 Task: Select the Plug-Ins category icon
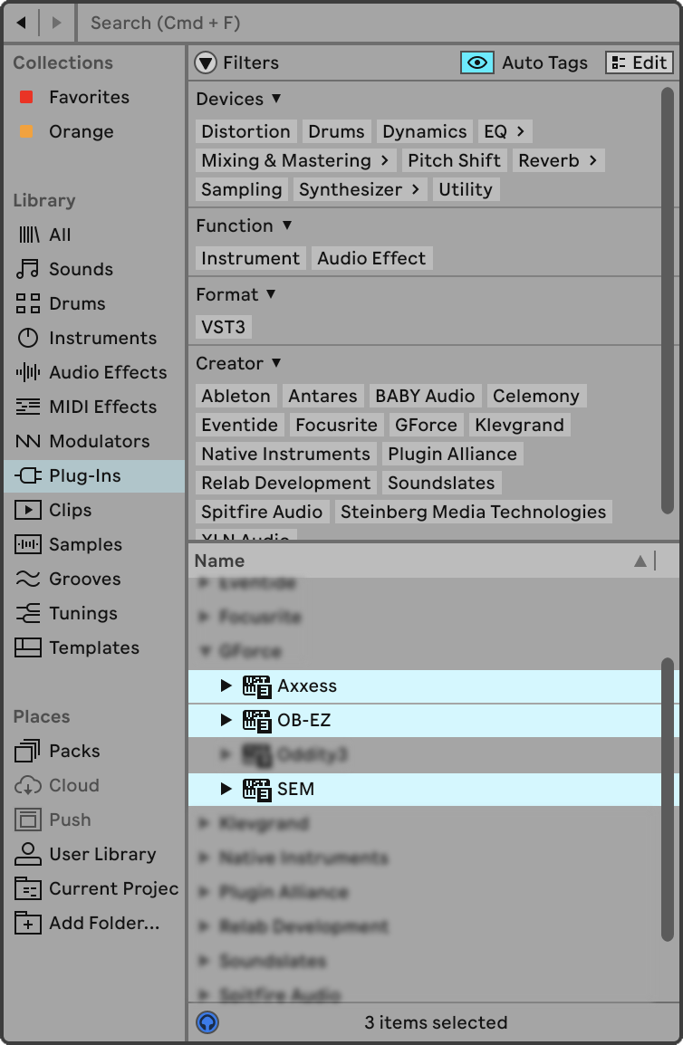[x=28, y=475]
